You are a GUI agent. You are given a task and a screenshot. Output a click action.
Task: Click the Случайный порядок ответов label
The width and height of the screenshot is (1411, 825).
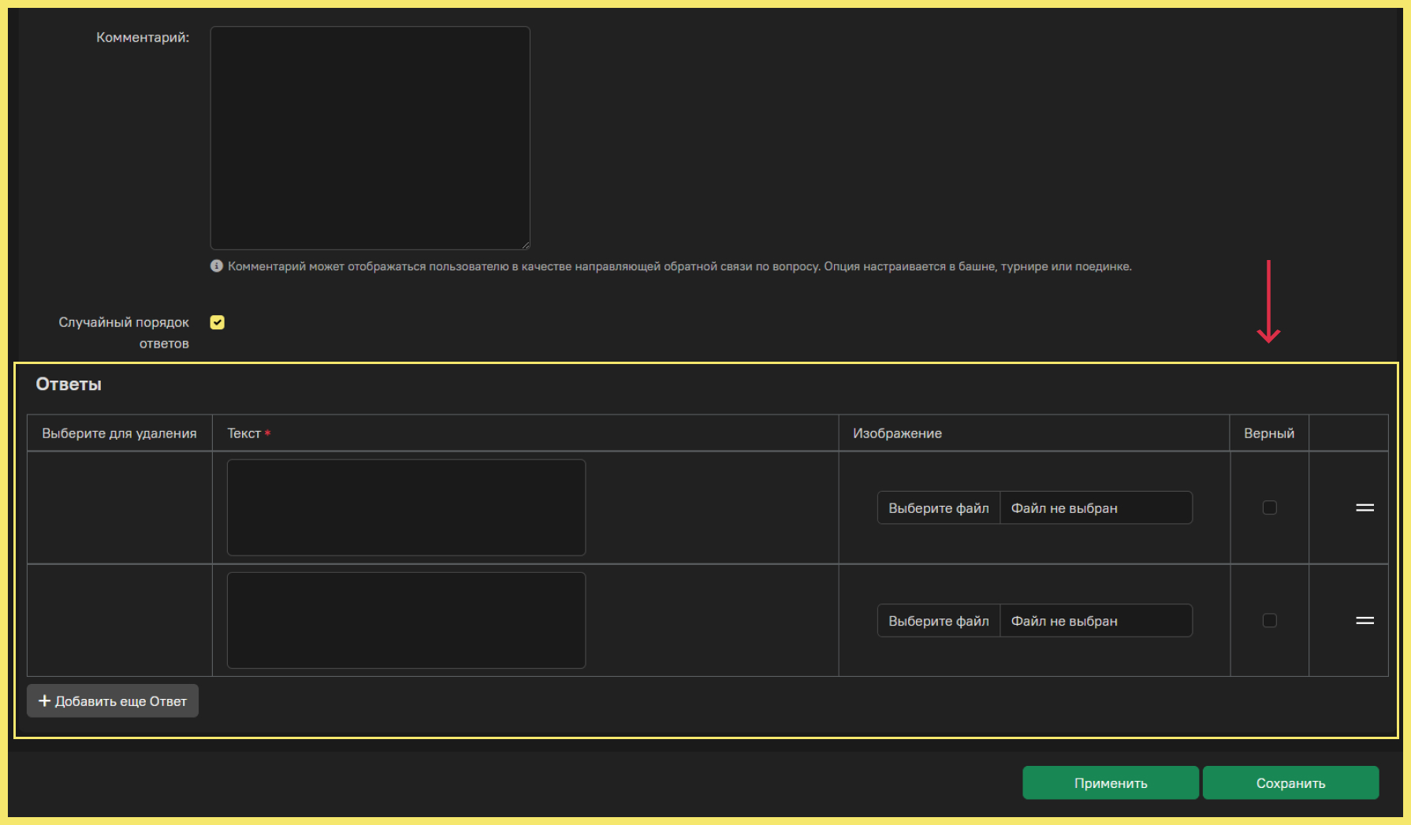pyautogui.click(x=124, y=333)
